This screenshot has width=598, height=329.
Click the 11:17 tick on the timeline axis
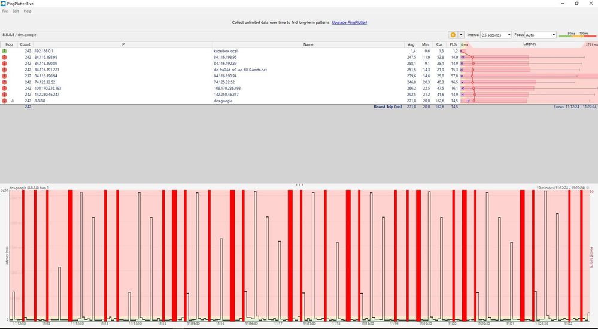pyautogui.click(x=278, y=324)
